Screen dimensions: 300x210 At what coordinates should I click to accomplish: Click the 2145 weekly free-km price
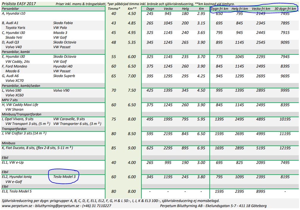point(261,14)
